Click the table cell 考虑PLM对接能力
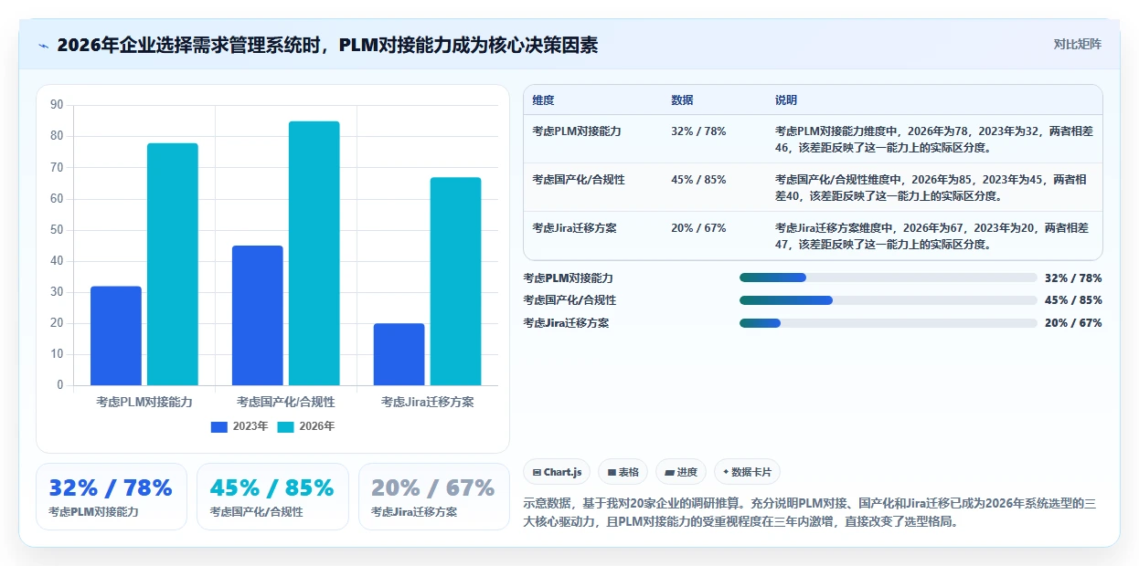The height and width of the screenshot is (566, 1139). tap(577, 131)
